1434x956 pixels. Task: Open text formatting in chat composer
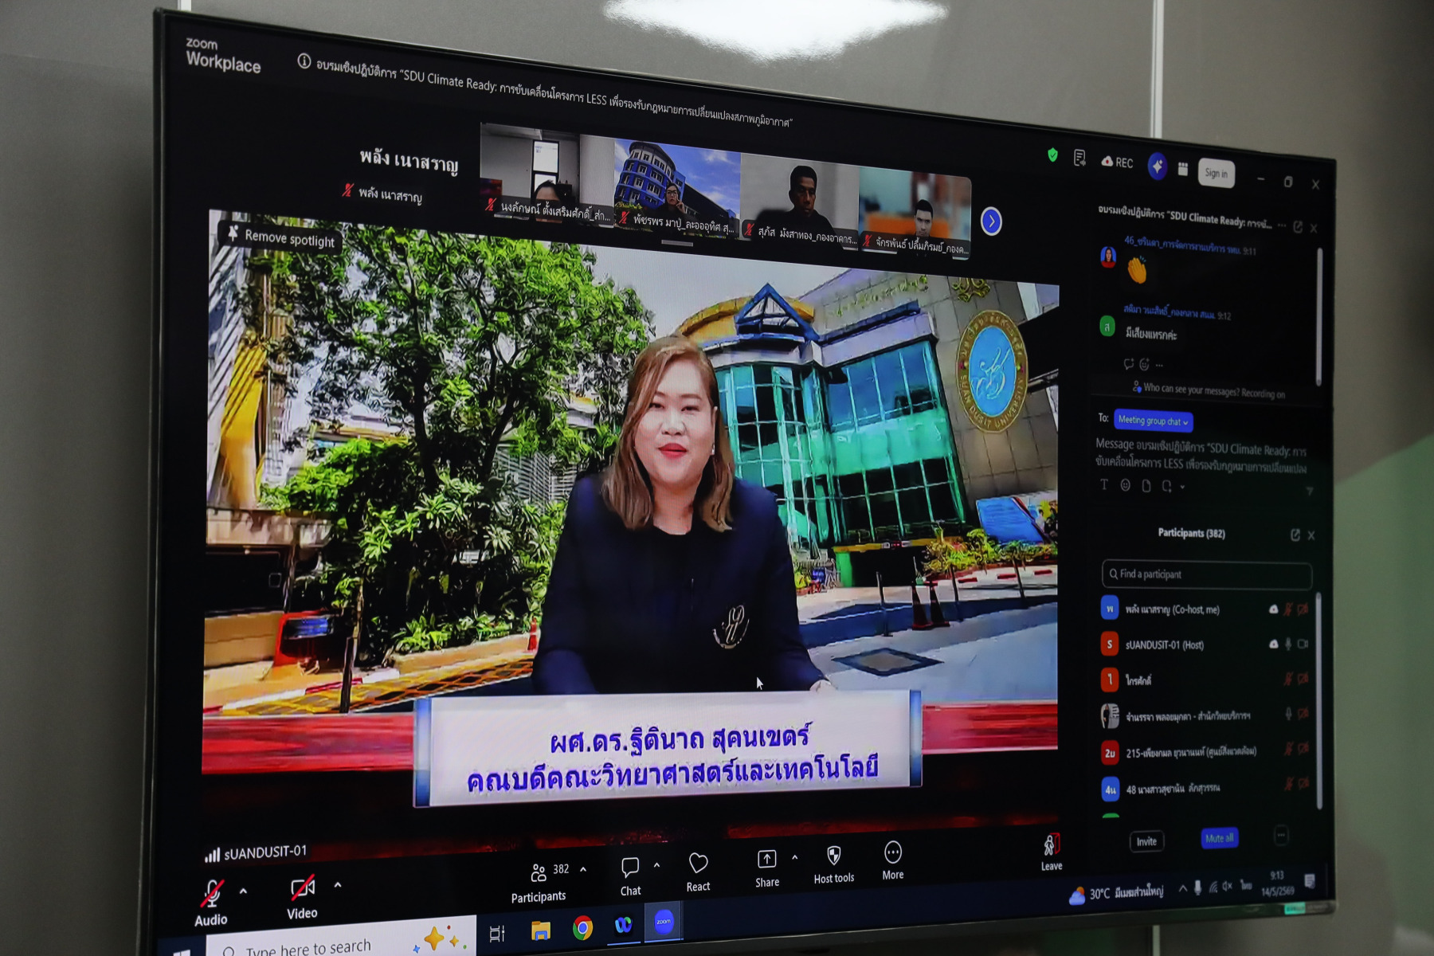1104,484
